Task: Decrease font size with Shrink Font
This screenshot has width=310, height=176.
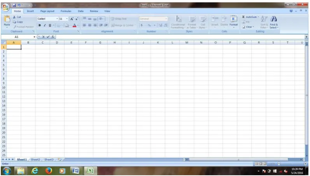Action: point(77,19)
